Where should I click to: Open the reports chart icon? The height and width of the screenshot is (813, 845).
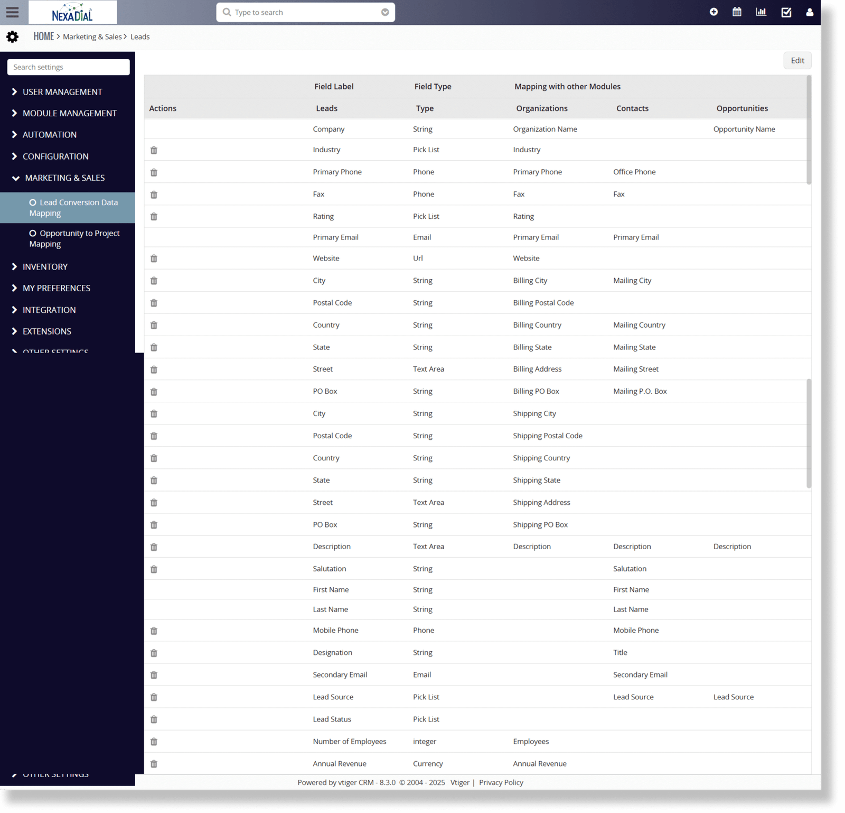(x=761, y=12)
